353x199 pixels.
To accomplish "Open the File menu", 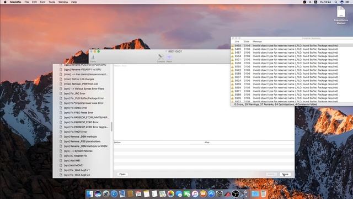I will coord(26,2).
